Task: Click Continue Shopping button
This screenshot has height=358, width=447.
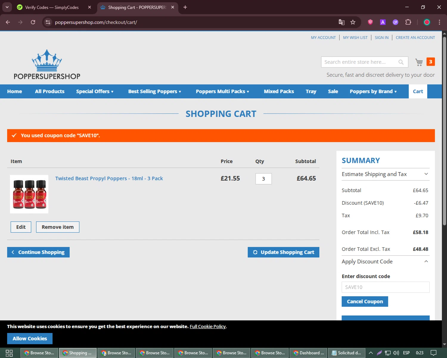Action: coord(38,252)
